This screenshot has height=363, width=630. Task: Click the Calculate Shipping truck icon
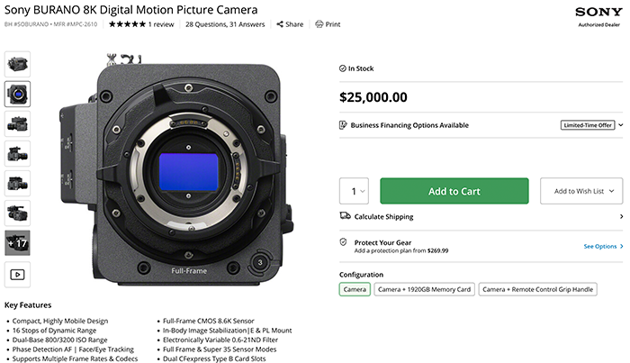point(345,216)
